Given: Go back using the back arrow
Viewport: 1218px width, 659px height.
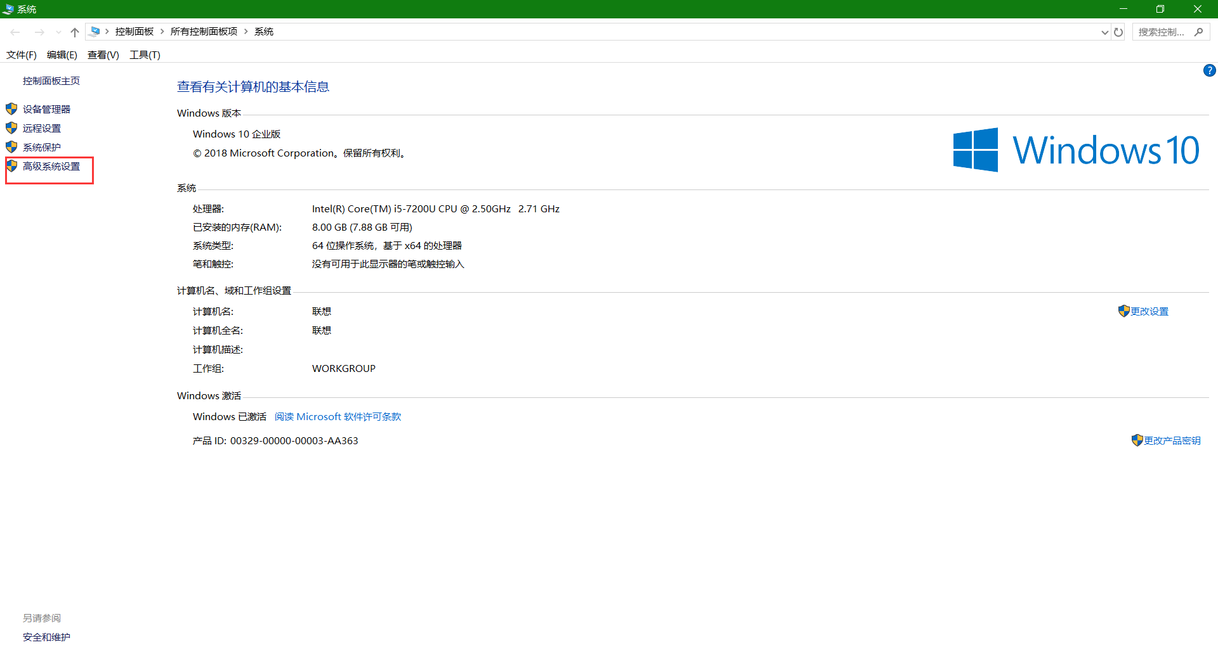Looking at the screenshot, I should point(15,32).
